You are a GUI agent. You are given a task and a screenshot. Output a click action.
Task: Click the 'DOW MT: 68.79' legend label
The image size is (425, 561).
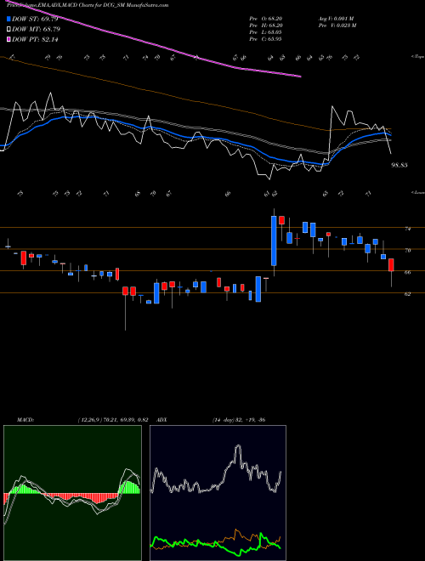[x=37, y=30]
